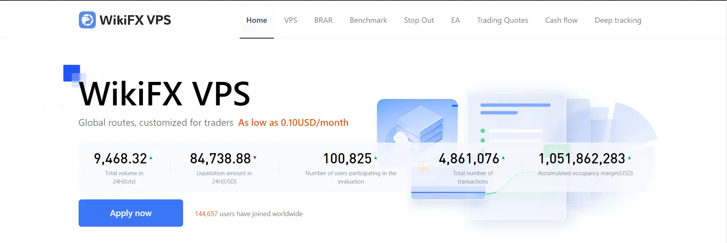This screenshot has height=243, width=727.
Task: Select the Benchmark menu item
Action: pyautogui.click(x=368, y=20)
